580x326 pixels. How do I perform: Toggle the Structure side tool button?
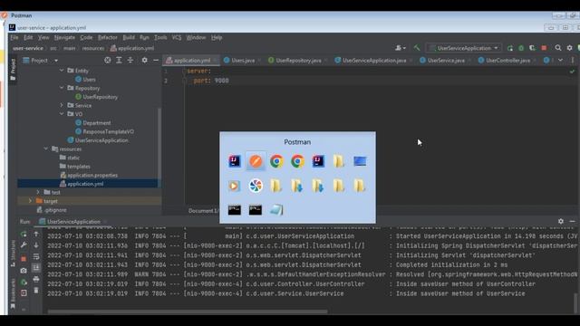(13, 254)
